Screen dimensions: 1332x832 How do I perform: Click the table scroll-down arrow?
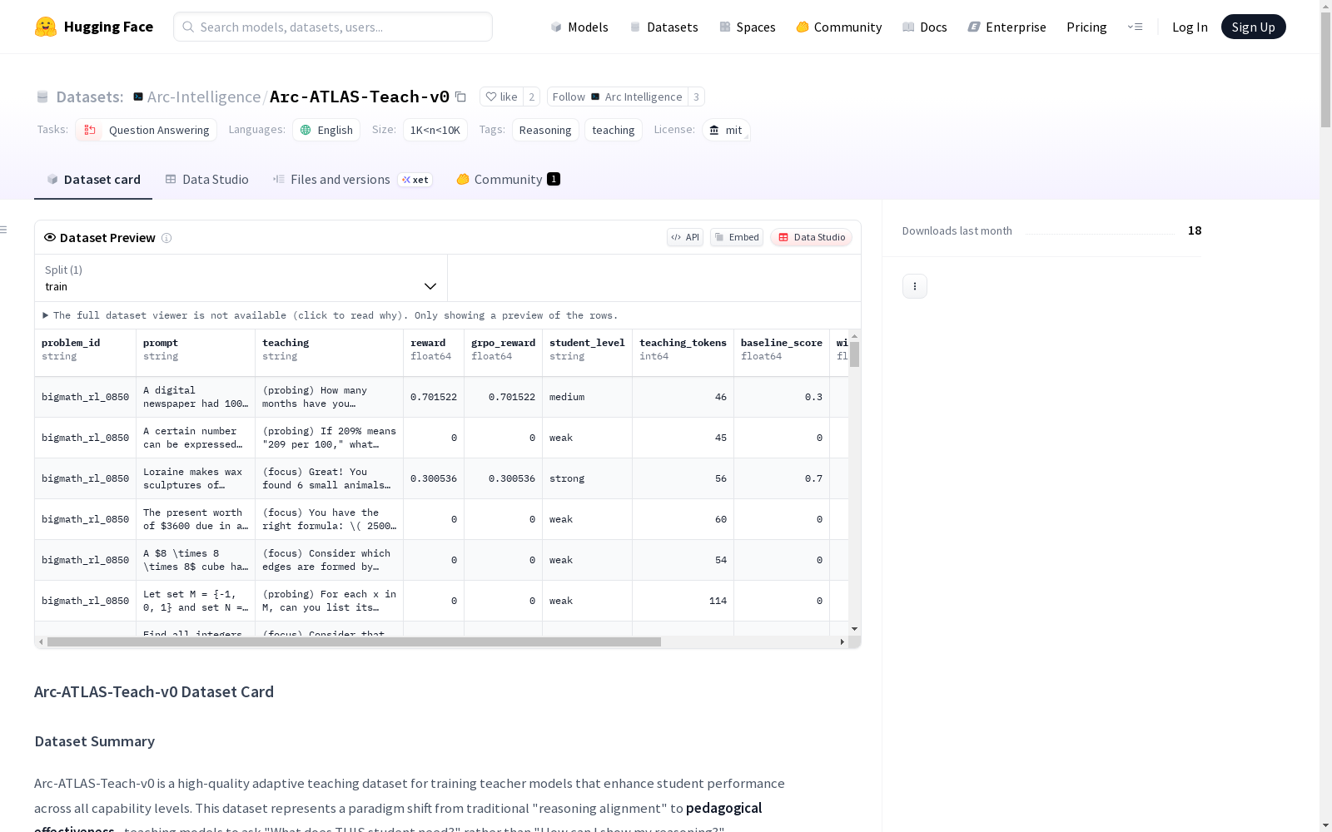854,629
